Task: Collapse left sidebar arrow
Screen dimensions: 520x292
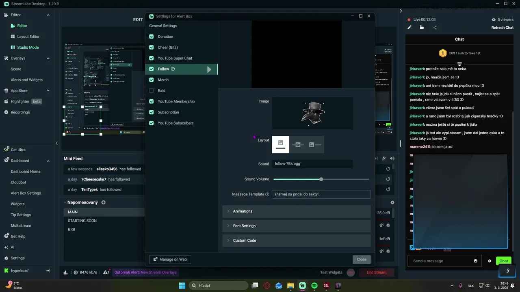Action: click(56, 143)
